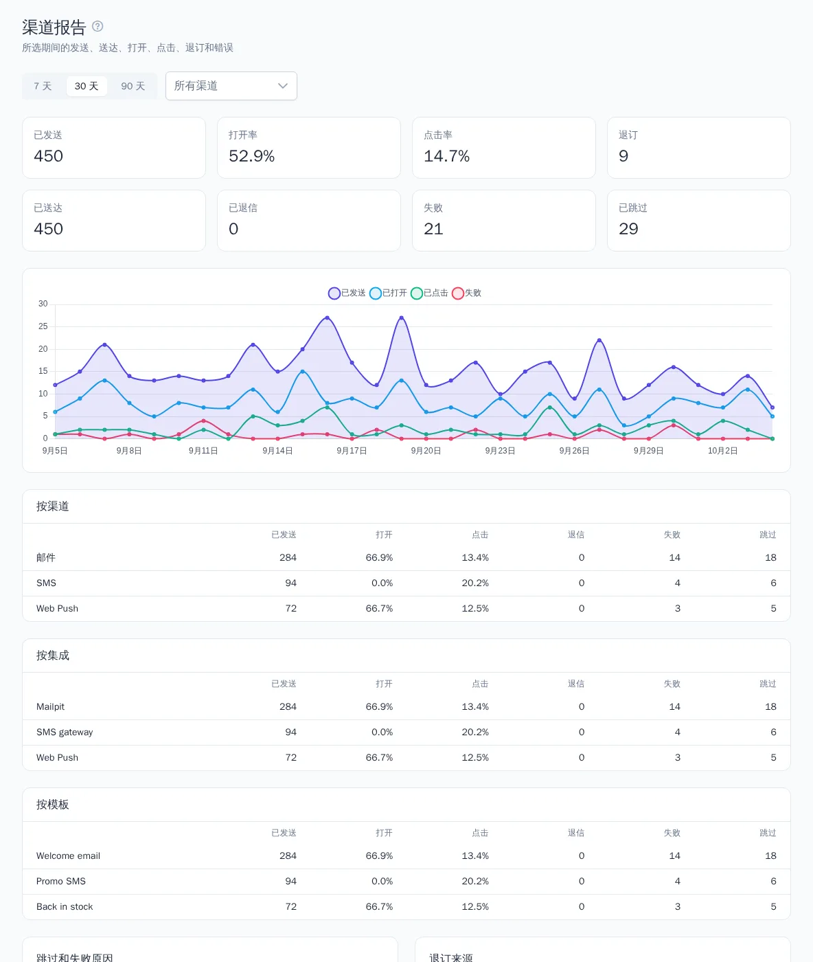Click the Promo SMS template row

pos(406,882)
